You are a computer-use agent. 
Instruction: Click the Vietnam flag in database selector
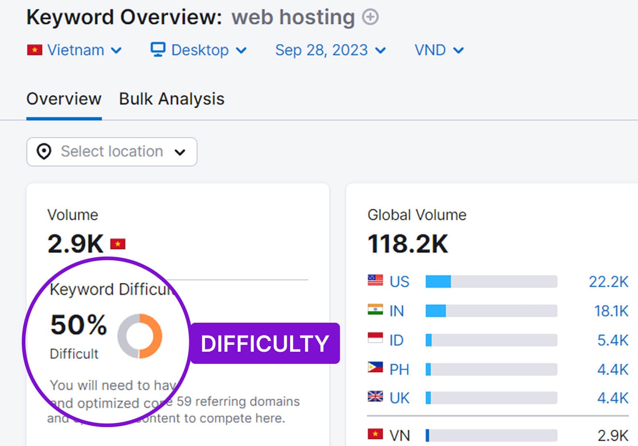pos(35,50)
